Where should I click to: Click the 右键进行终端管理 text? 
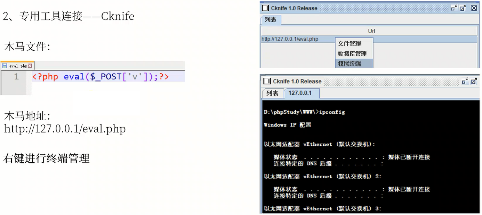[x=47, y=158]
